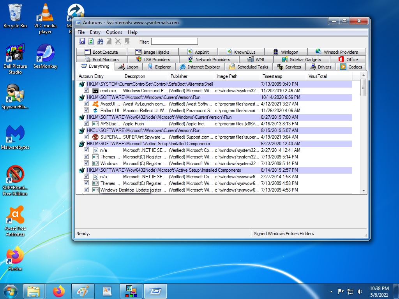
Task: Switch to the Winlogon tab
Action: (286, 52)
